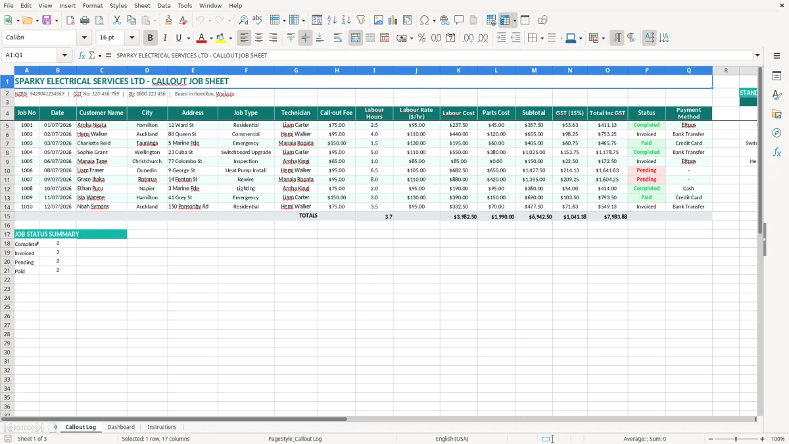
Task: Run the spelling check
Action: pyautogui.click(x=257, y=20)
